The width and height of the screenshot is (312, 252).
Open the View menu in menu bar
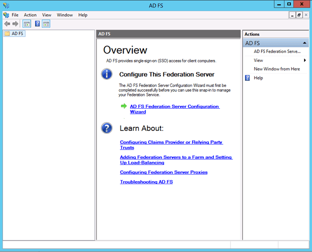click(x=46, y=15)
